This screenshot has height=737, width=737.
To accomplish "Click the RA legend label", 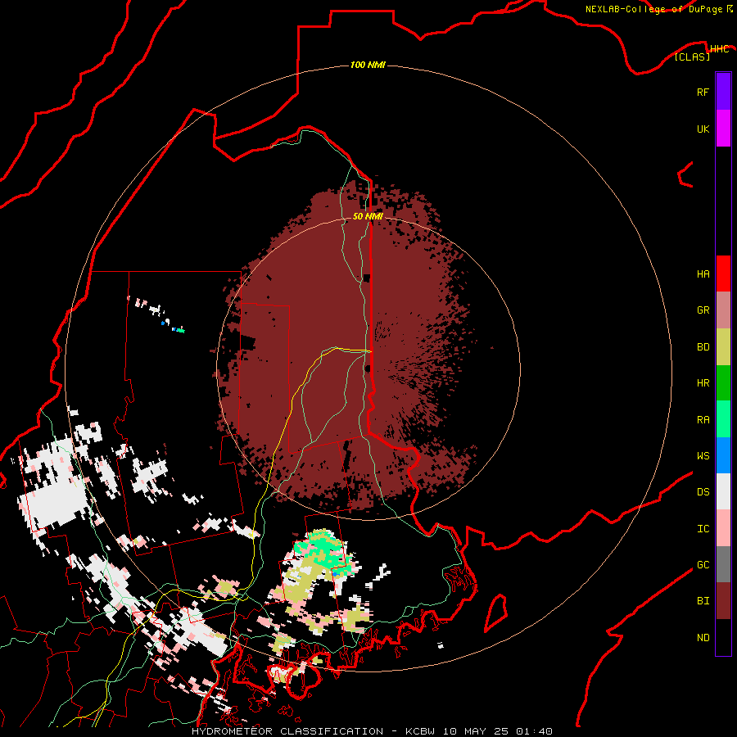I will (703, 420).
